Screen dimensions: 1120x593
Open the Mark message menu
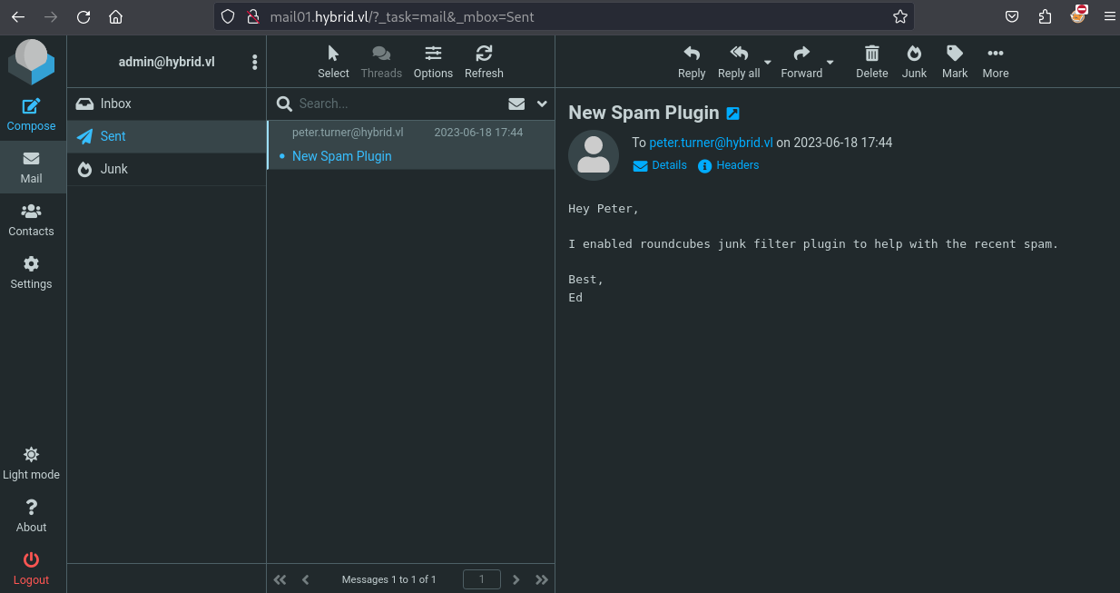[x=955, y=62]
